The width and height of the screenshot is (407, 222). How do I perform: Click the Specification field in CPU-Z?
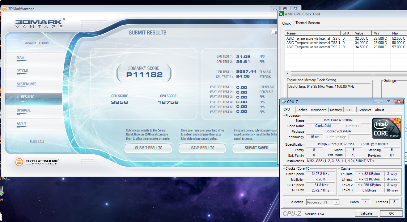coord(352,144)
